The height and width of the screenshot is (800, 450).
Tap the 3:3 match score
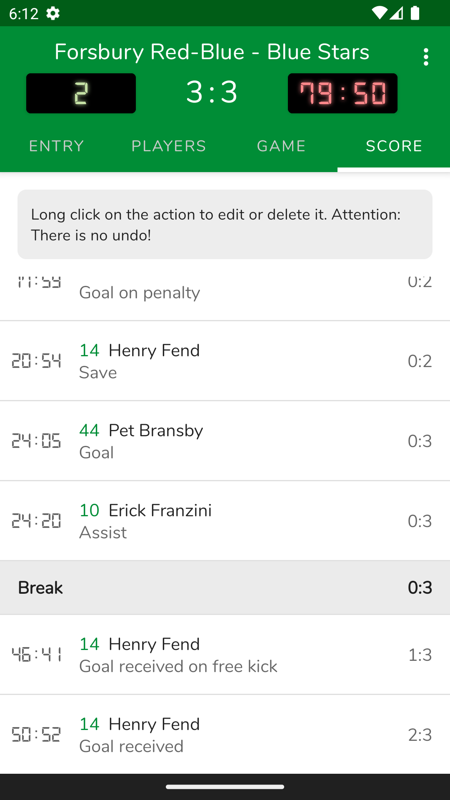pyautogui.click(x=212, y=92)
